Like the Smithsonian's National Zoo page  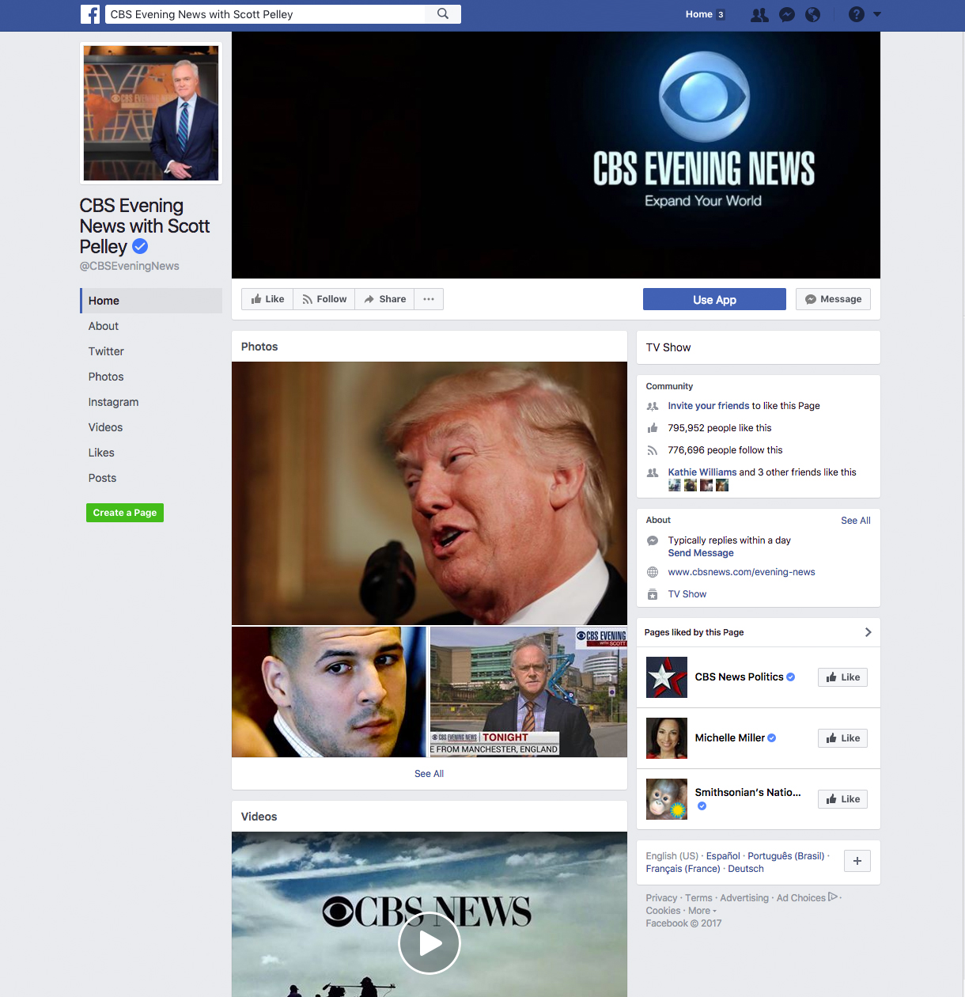[842, 799]
